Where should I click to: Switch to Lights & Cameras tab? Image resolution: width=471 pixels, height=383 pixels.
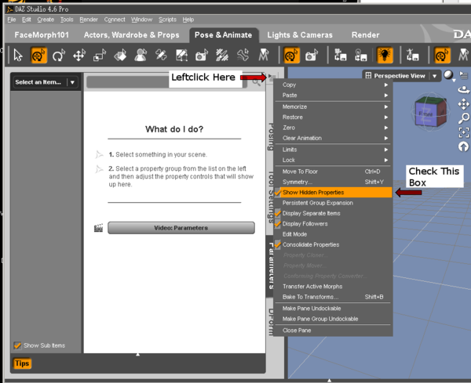[x=300, y=35]
